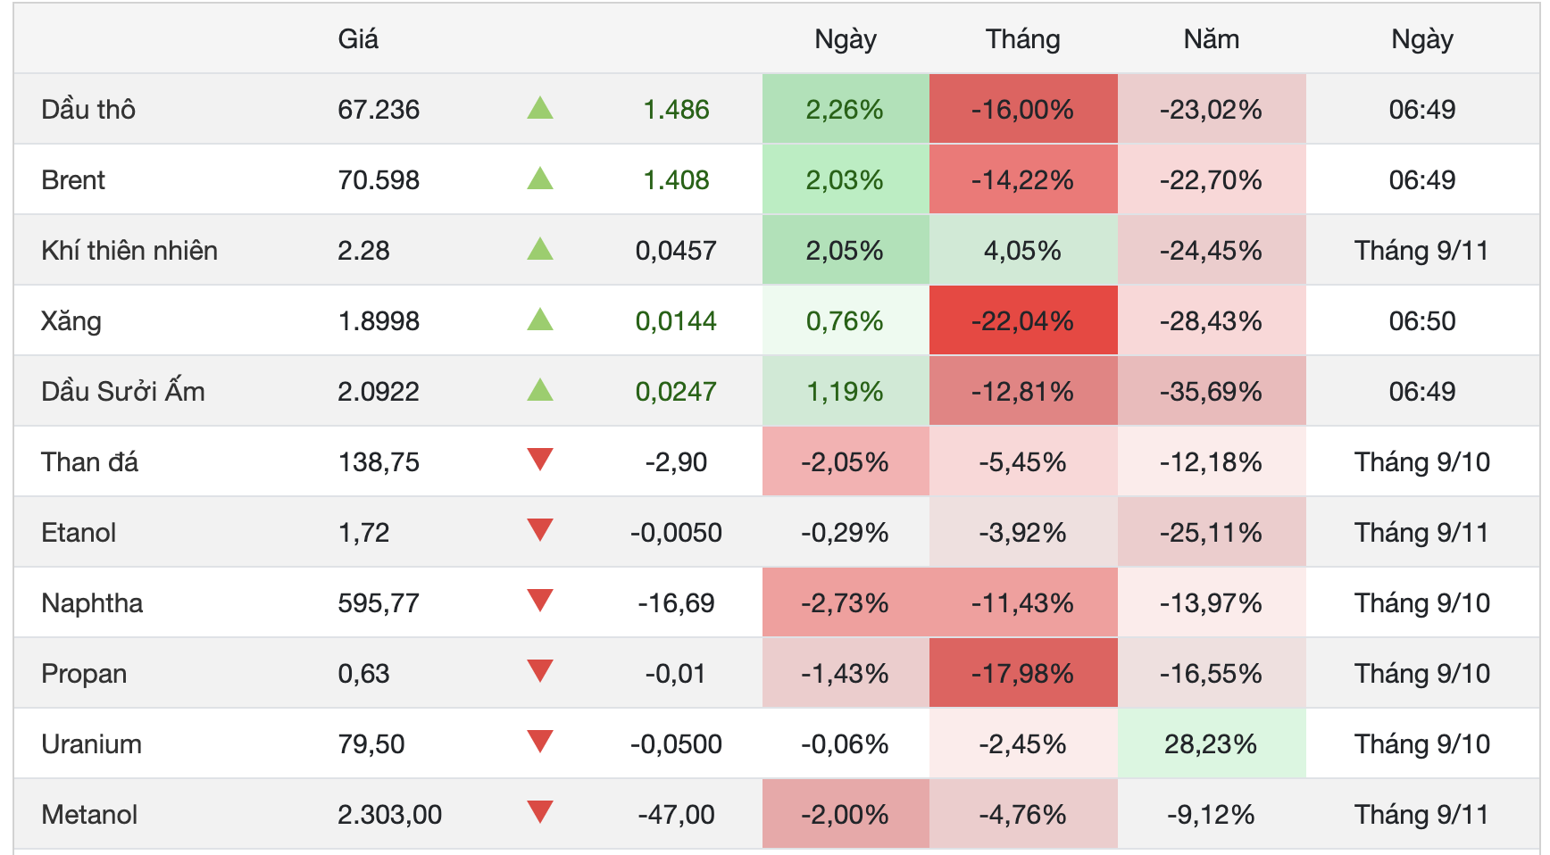Click the red down arrow for Than đá
The image size is (1550, 855).
540,460
